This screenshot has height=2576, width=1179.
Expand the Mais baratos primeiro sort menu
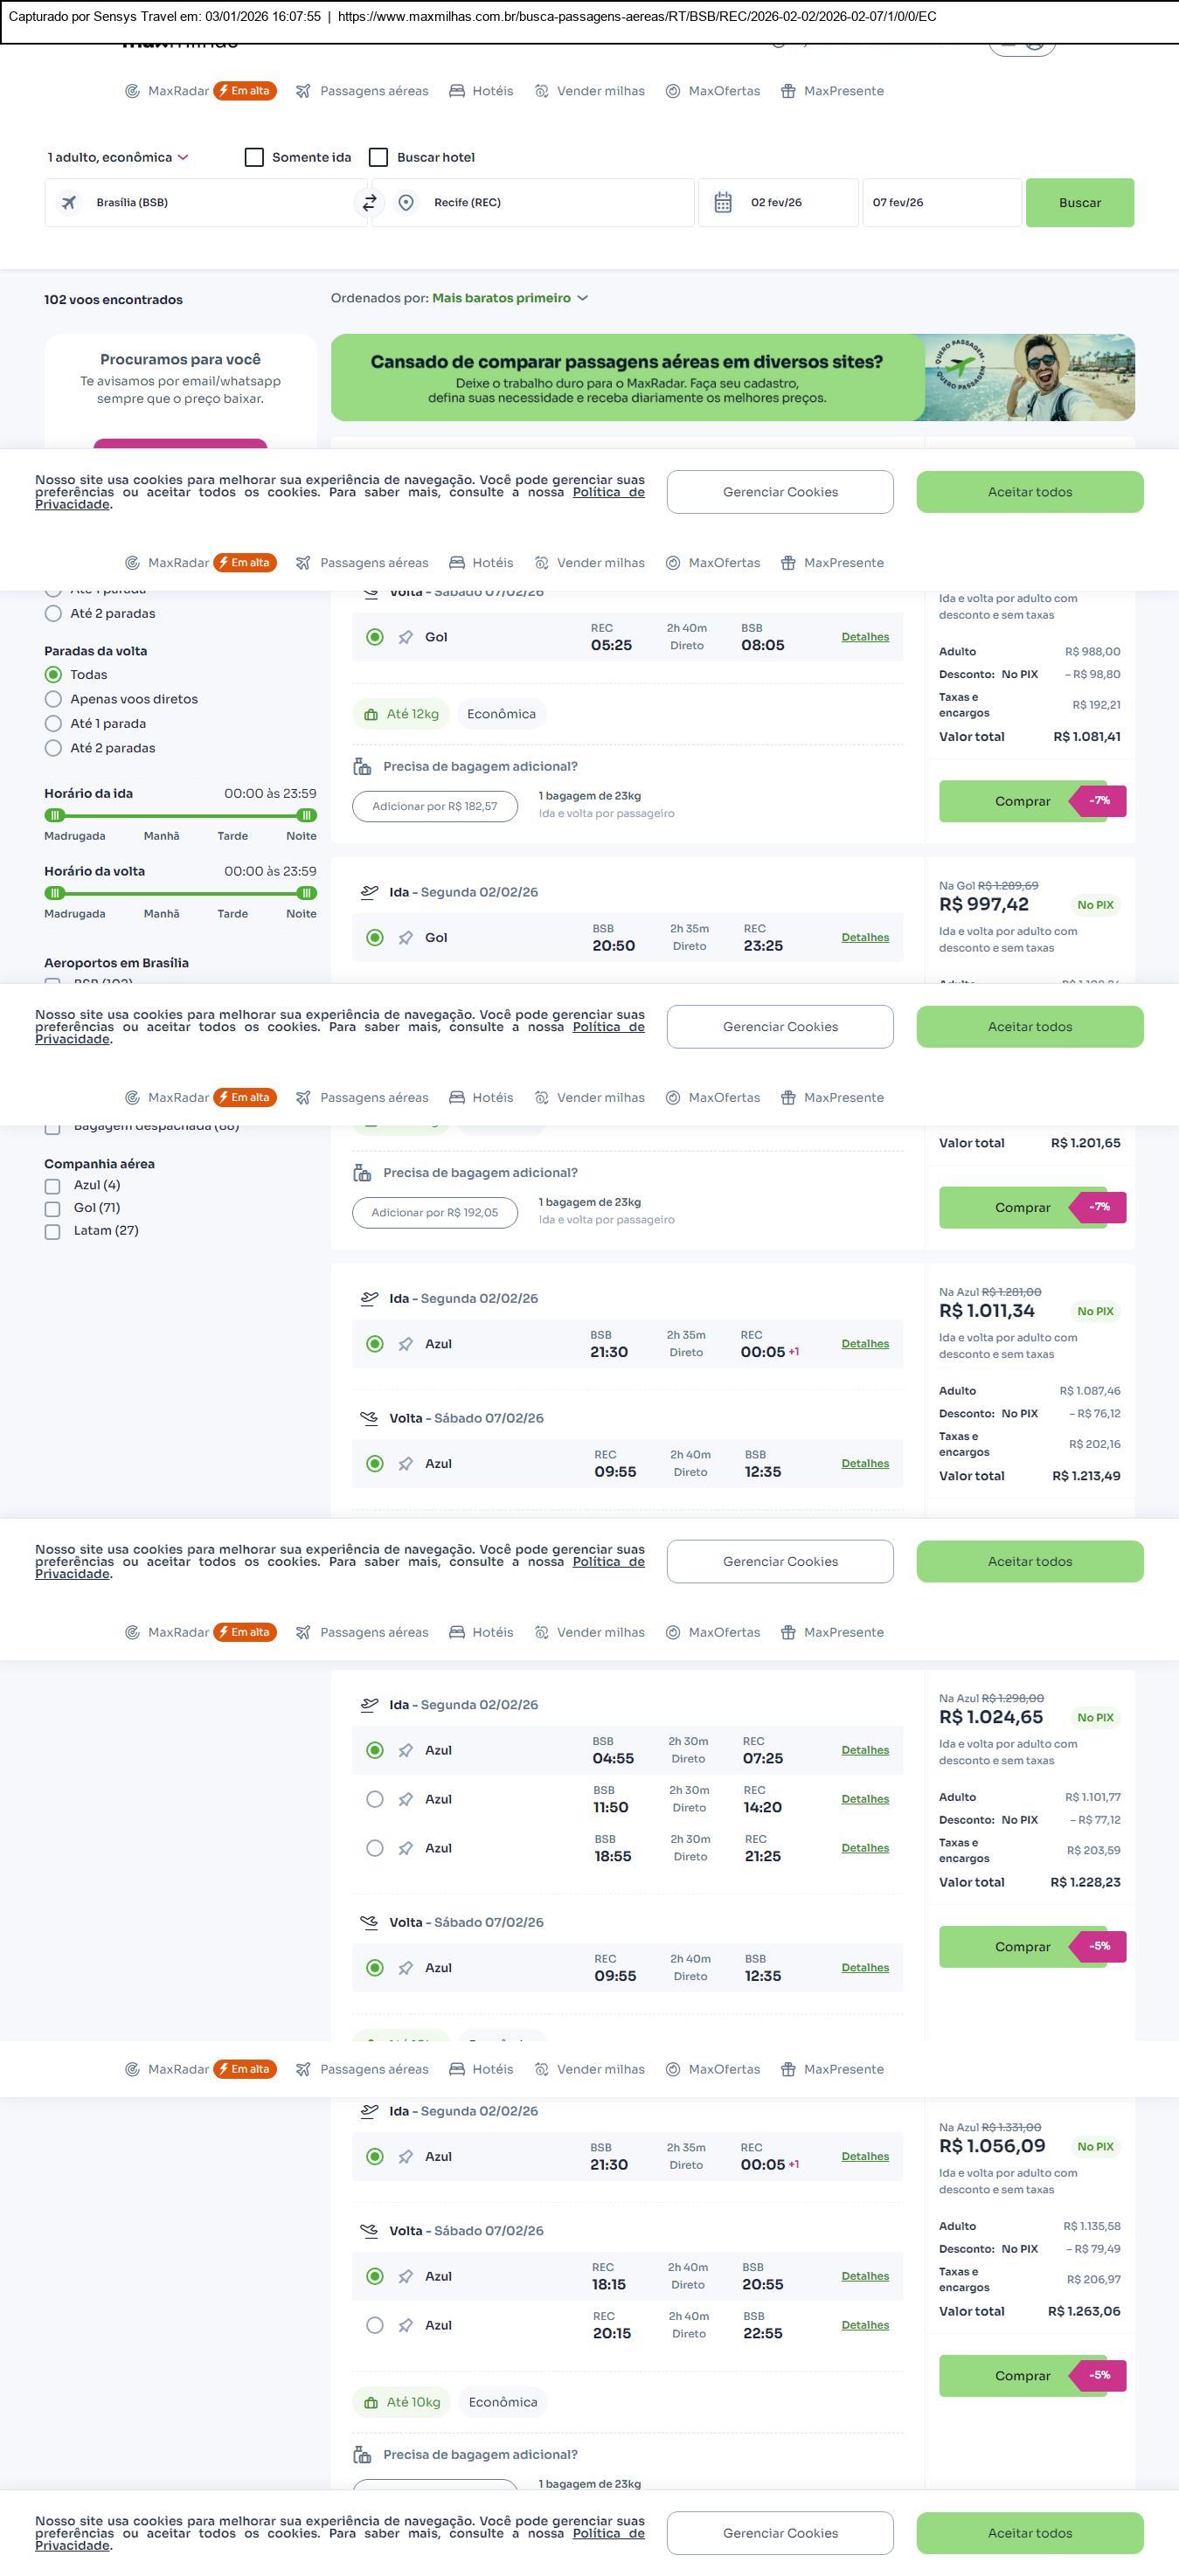pos(509,298)
